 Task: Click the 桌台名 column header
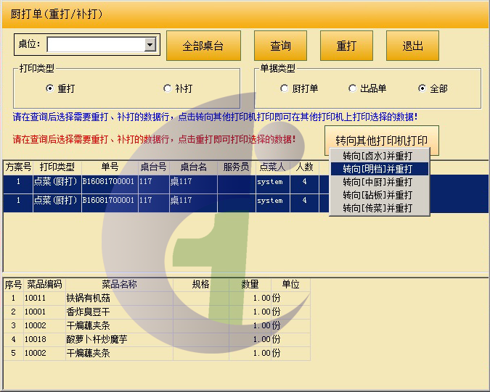(x=193, y=167)
